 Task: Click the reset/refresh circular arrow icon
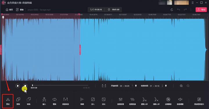tap(172, 10)
